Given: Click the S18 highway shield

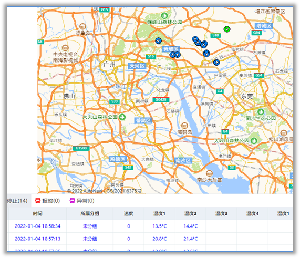Looking at the screenshot, I should pos(215,35).
